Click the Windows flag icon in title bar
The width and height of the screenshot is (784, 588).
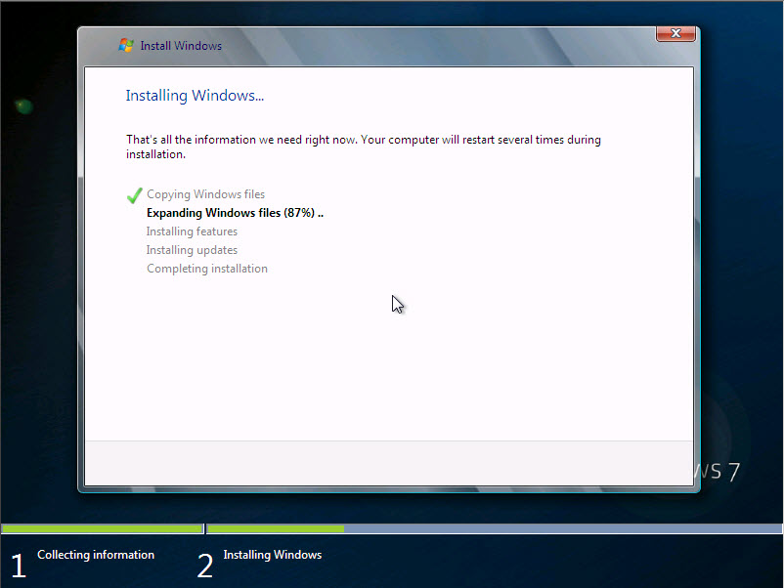pos(125,46)
